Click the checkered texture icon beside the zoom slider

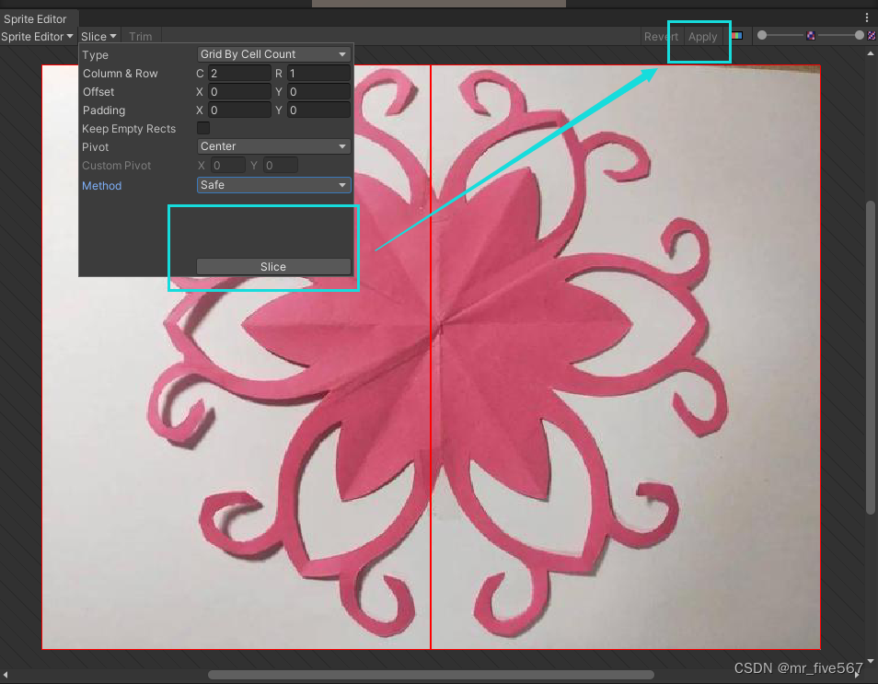pyautogui.click(x=811, y=36)
